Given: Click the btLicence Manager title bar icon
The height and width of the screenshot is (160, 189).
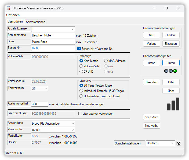Looking at the screenshot, I should (x=9, y=8).
